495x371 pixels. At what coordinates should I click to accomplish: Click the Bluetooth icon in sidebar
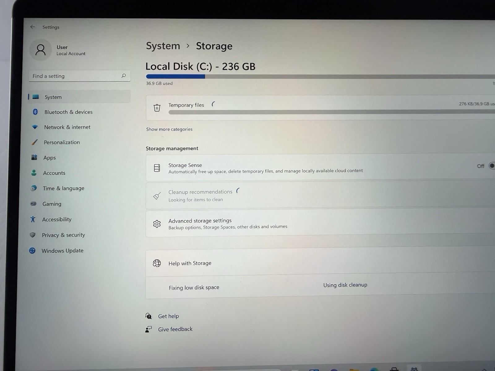(35, 112)
